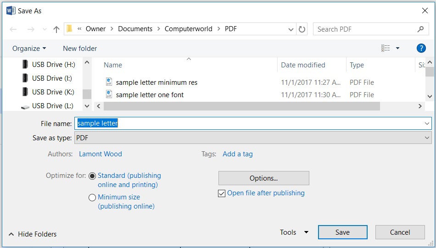
Task: Open Help with the question mark icon
Action: point(421,48)
